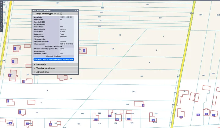Screen dimensions: 220x128
Task: Select parcel label 669
Action: point(160,18)
